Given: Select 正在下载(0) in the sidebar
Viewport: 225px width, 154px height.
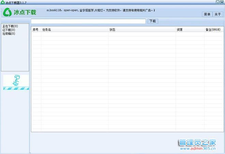Looking at the screenshot, I should pos(10,26).
